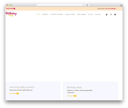
Task: Click the browser download icon beside address bar
Action: pyautogui.click(x=87, y=5)
